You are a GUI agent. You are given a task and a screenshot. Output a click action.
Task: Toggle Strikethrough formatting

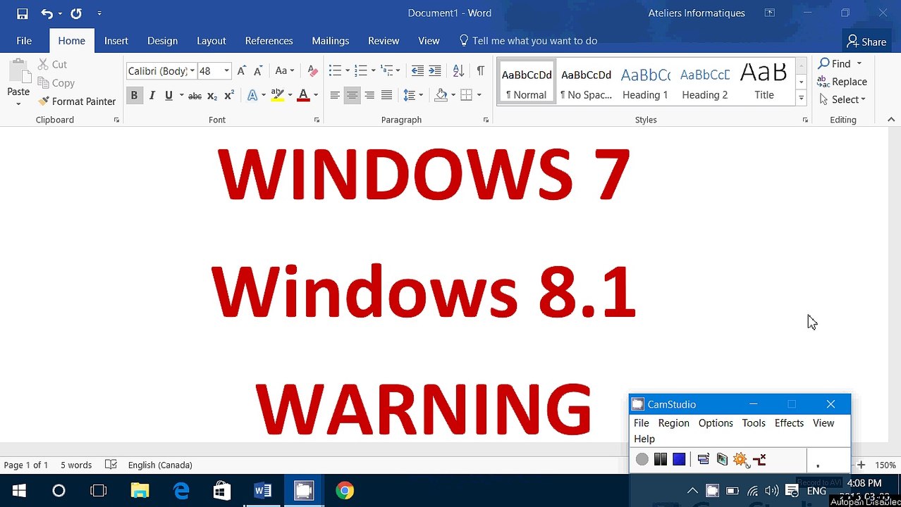(x=195, y=95)
